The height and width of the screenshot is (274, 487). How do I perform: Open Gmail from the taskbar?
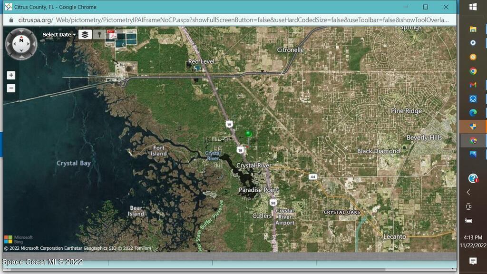pyautogui.click(x=473, y=85)
